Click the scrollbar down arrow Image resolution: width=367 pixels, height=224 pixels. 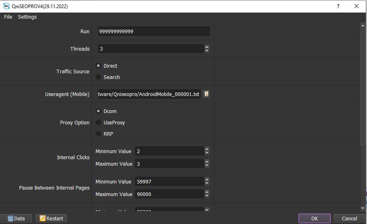point(363,208)
